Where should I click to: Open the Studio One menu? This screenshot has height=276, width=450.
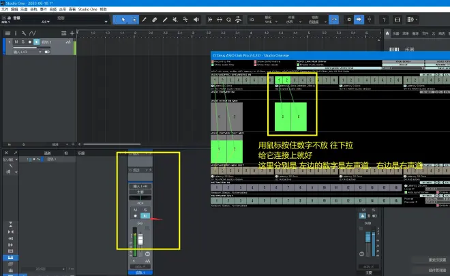click(x=87, y=9)
